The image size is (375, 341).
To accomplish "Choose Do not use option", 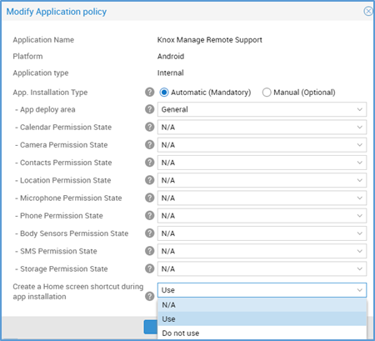I will (262, 333).
